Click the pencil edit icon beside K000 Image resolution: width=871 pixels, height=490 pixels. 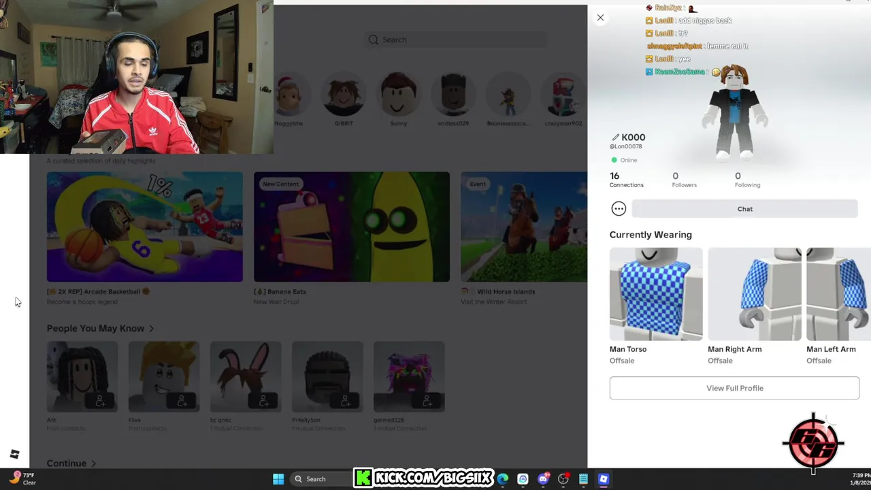(615, 137)
